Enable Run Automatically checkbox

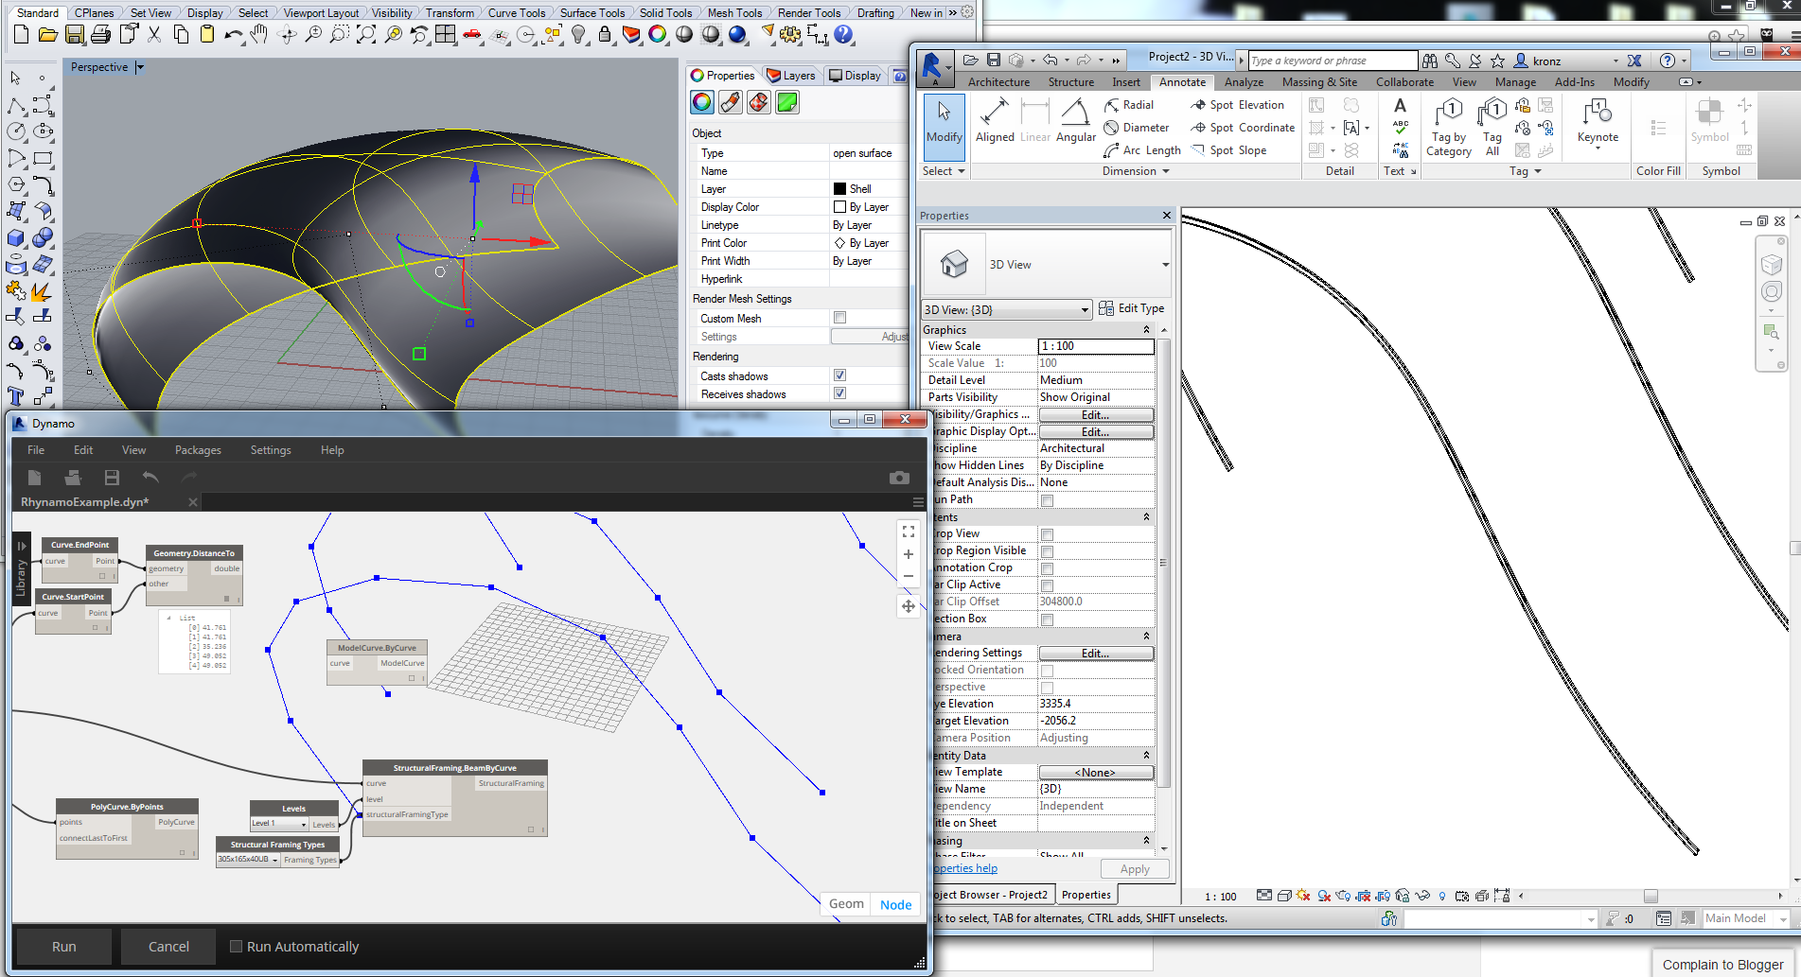[237, 946]
